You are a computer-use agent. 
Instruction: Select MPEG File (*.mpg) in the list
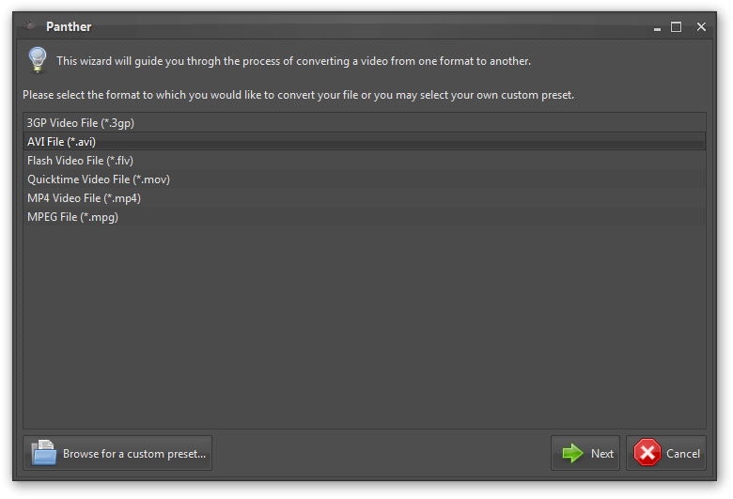[72, 217]
